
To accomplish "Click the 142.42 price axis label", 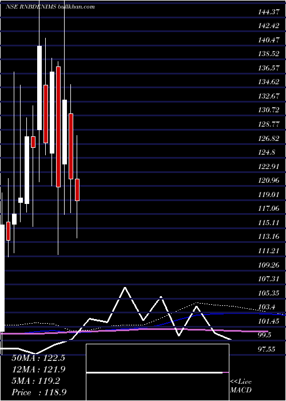I will [269, 26].
